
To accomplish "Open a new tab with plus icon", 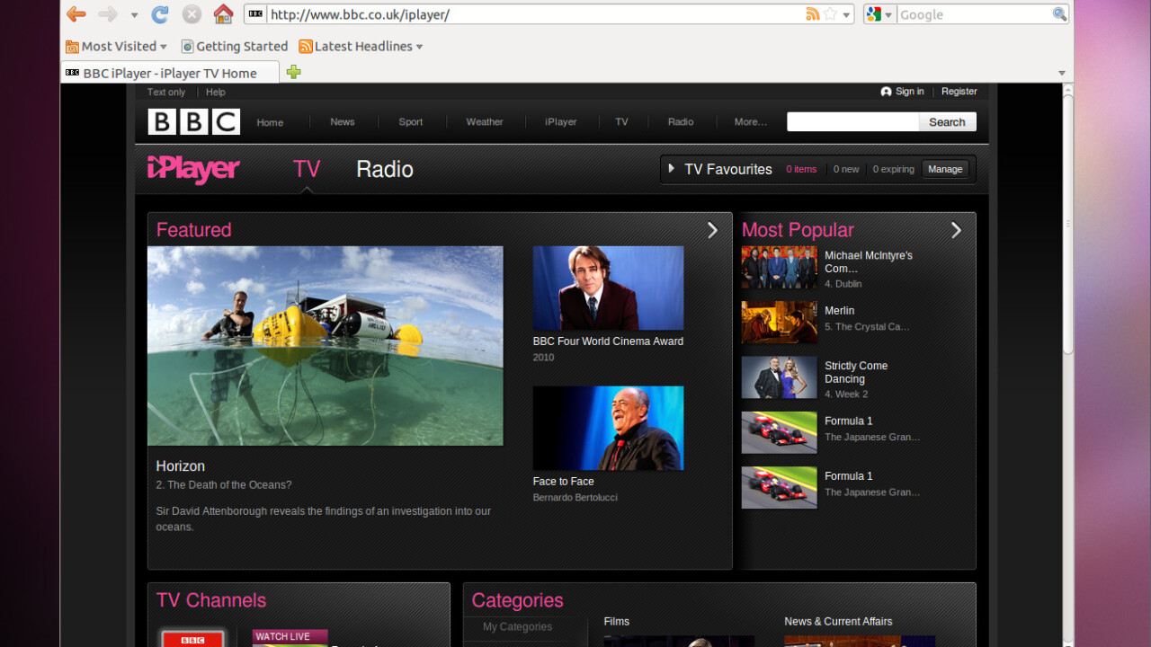I will (x=293, y=72).
